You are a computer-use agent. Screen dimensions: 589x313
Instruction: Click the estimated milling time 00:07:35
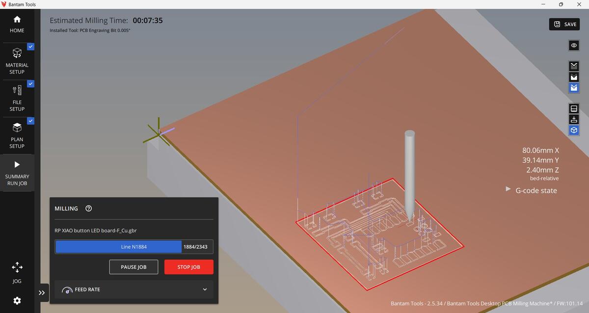point(148,21)
